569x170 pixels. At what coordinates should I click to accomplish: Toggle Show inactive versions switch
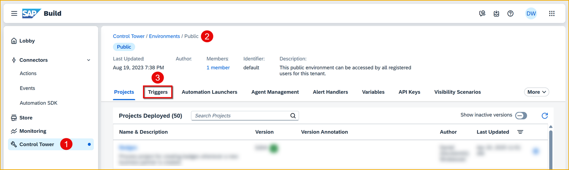pyautogui.click(x=521, y=115)
